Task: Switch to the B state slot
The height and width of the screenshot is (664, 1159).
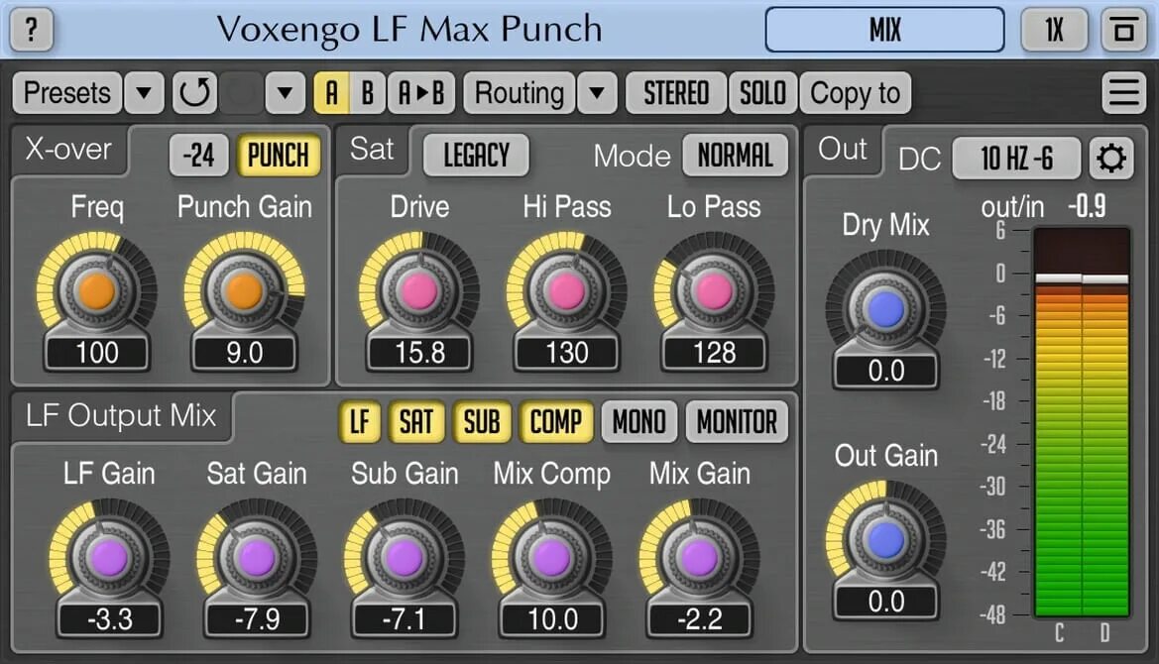Action: pos(368,93)
